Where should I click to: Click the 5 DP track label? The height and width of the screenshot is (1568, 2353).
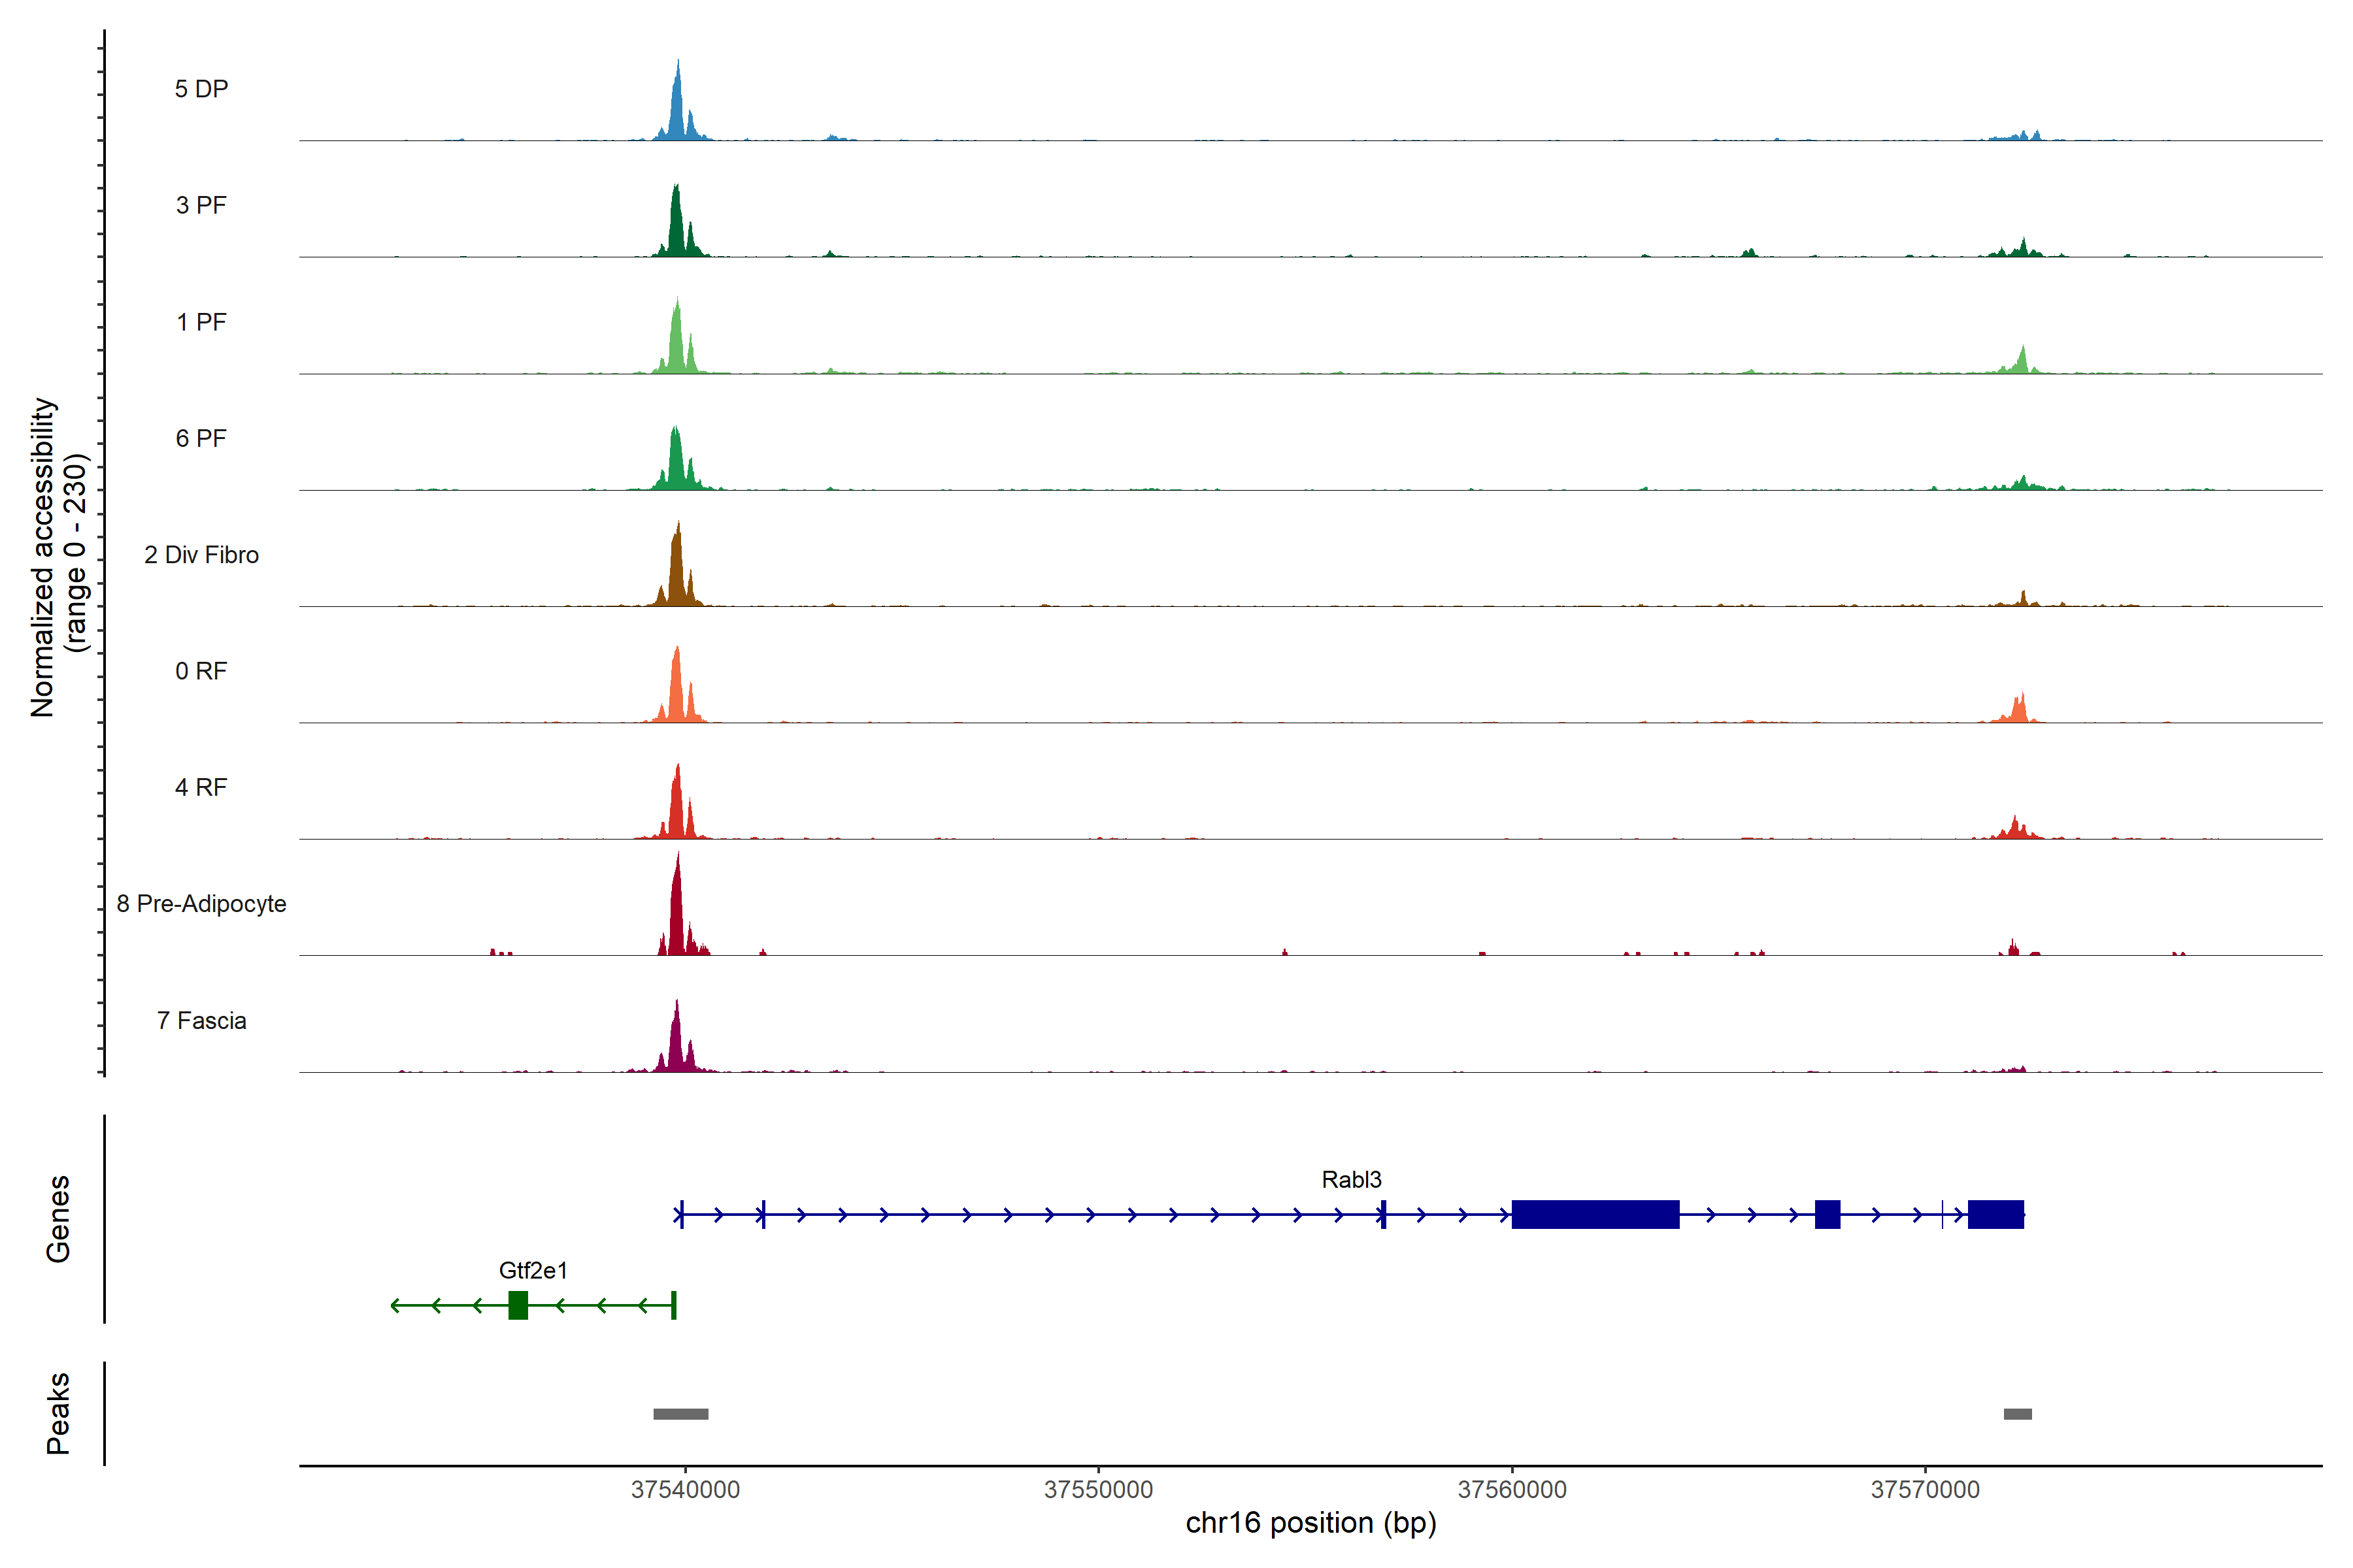coord(201,89)
